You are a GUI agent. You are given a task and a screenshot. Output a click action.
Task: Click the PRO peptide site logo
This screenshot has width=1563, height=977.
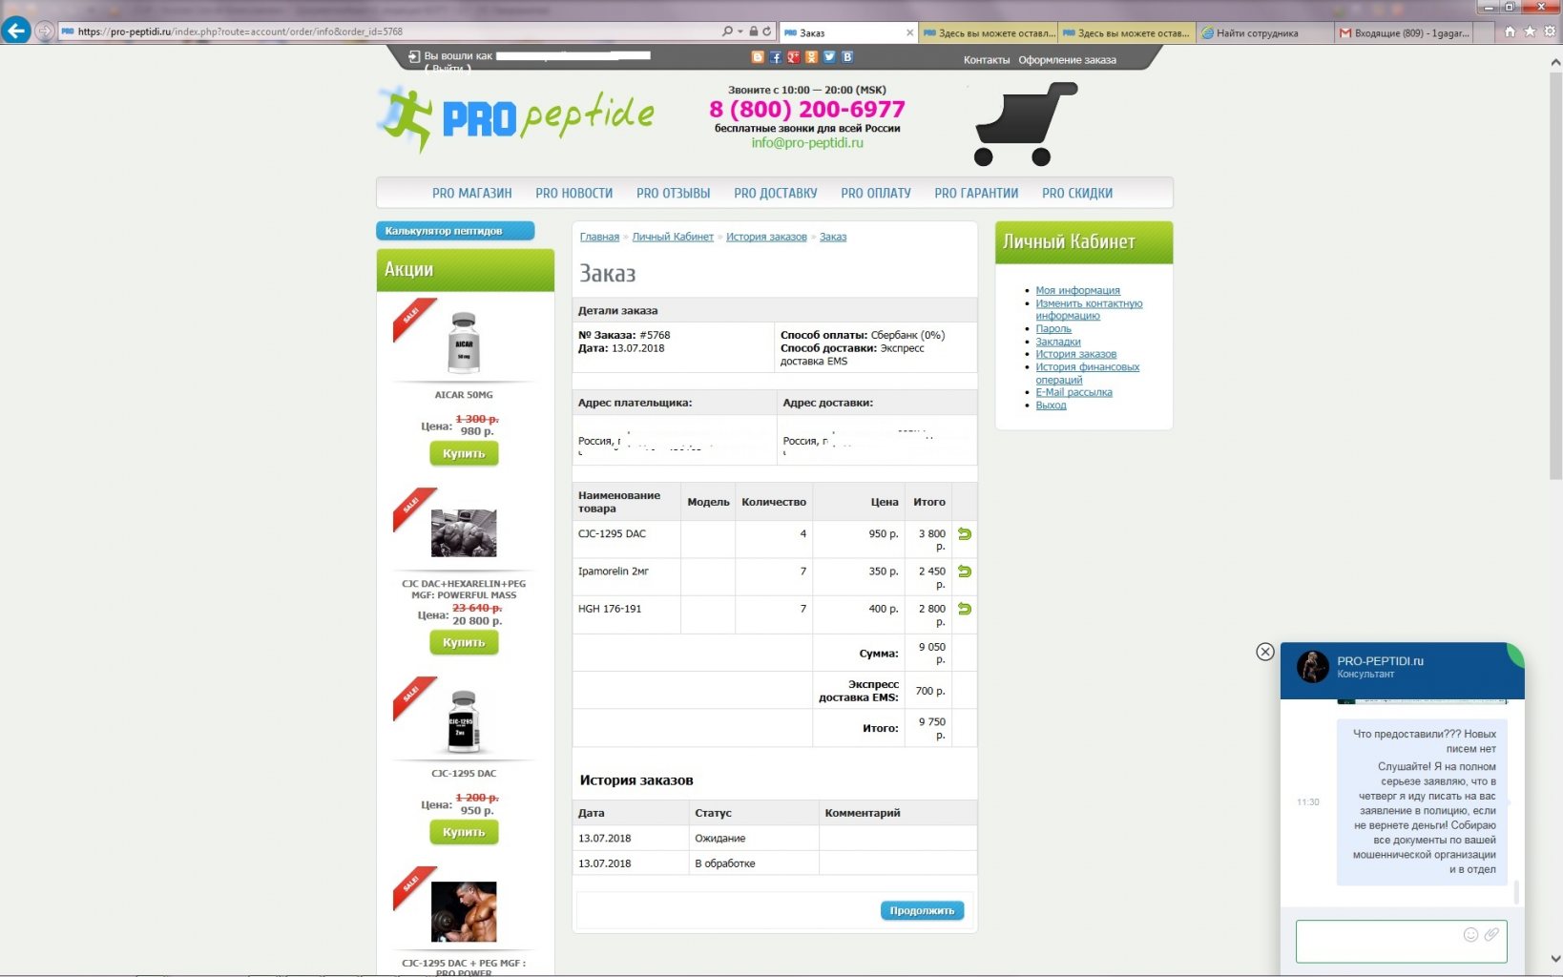[x=516, y=119]
